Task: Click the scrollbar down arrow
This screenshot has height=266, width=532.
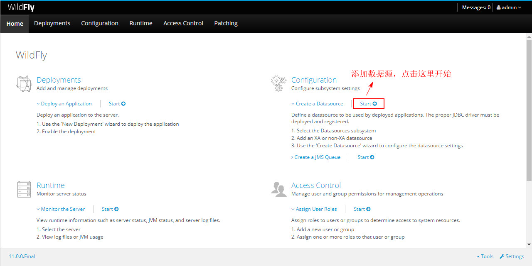Action: (529, 245)
